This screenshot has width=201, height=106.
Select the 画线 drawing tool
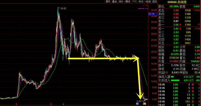click(x=128, y=2)
